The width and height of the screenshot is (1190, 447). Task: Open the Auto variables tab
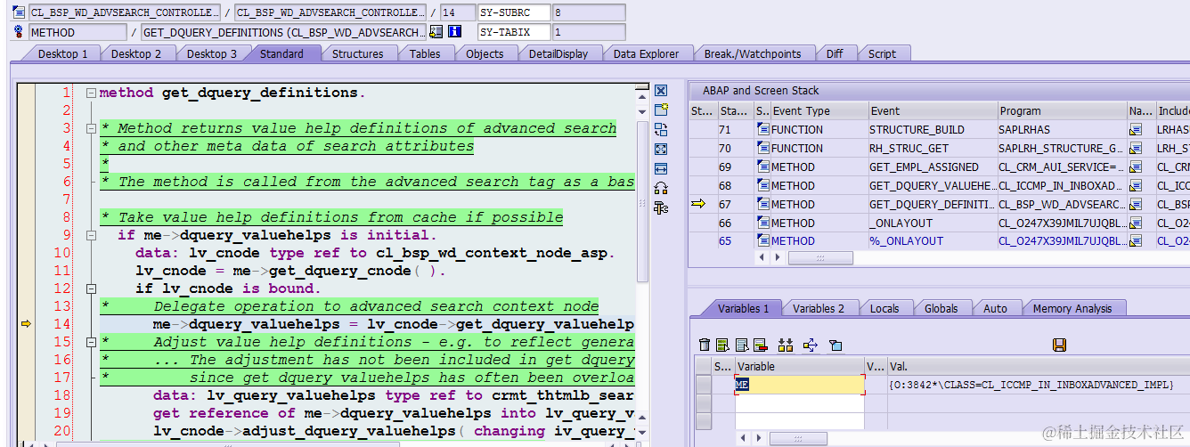995,308
